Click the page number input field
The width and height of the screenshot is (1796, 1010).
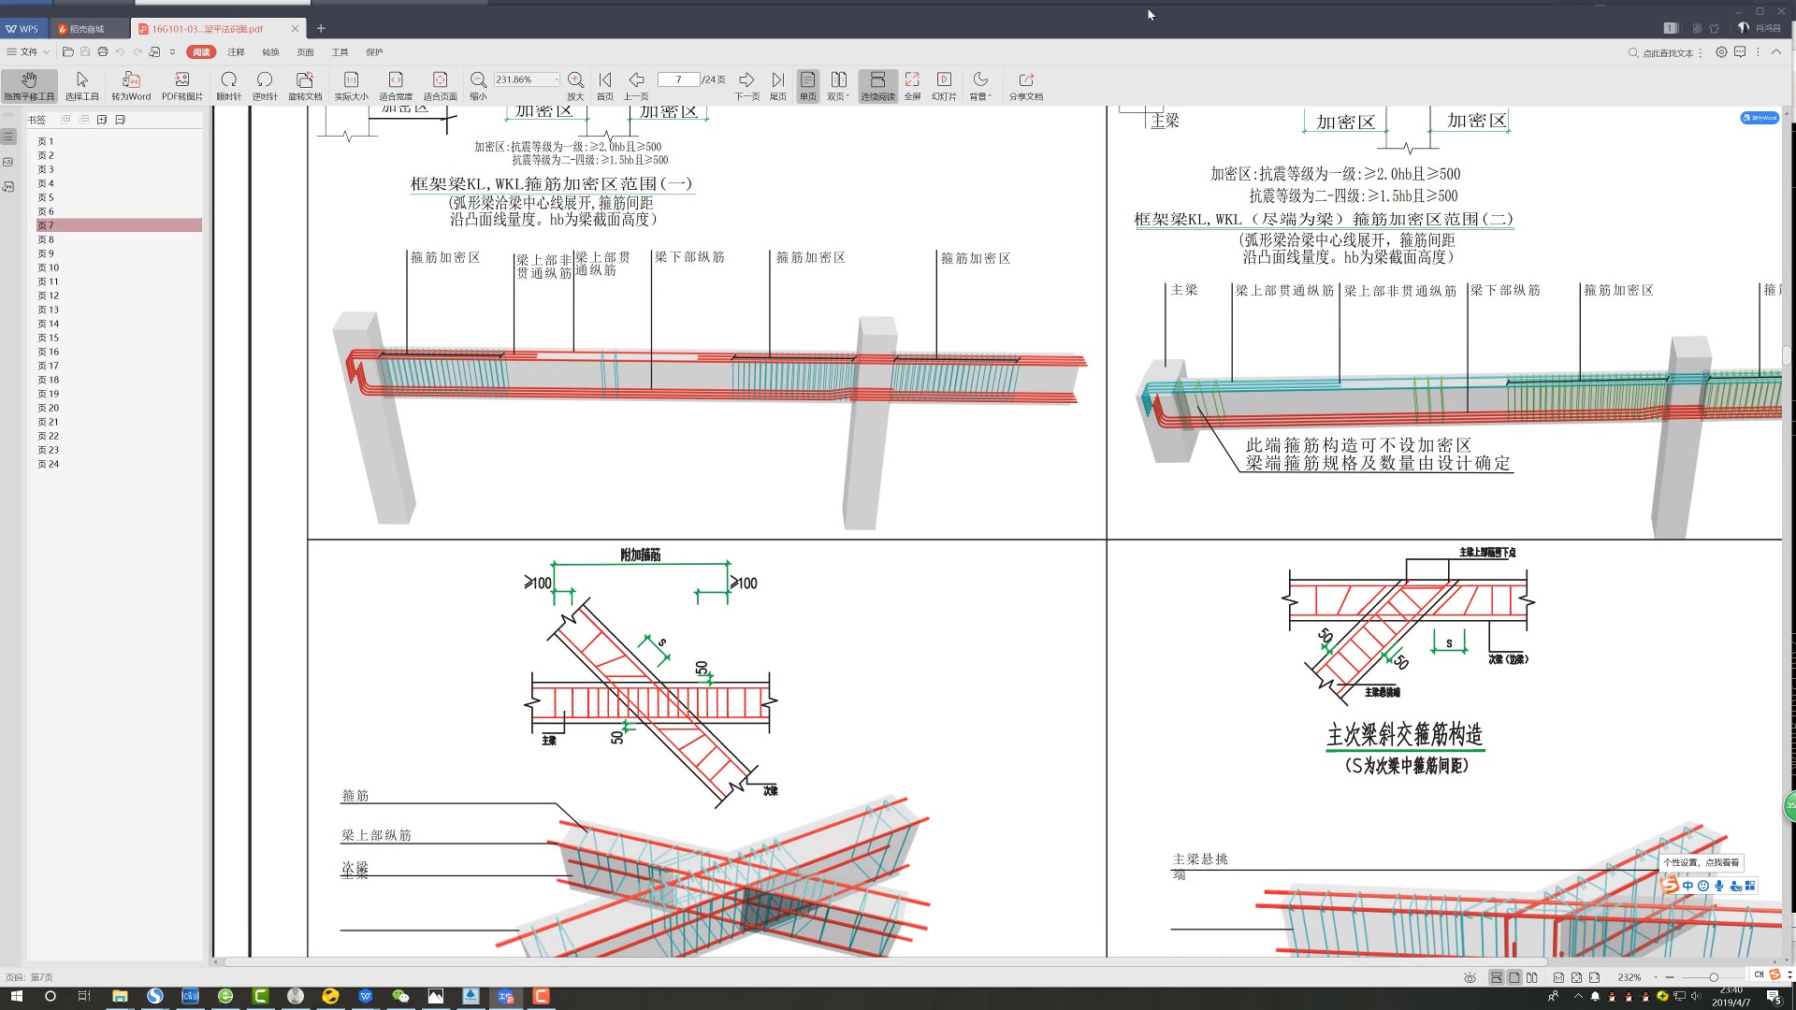(x=678, y=79)
